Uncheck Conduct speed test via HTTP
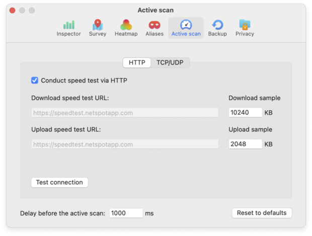Viewport: 312px width, 236px height. 35,80
